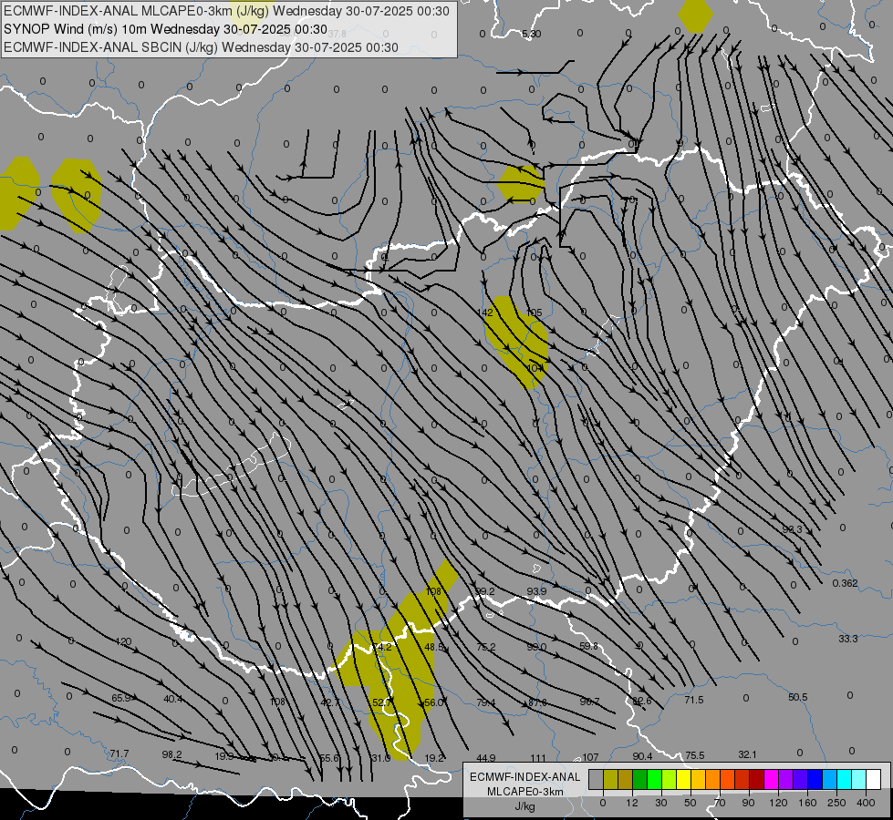Image resolution: width=893 pixels, height=820 pixels.
Task: Click the map value 42.7
Action: click(330, 702)
